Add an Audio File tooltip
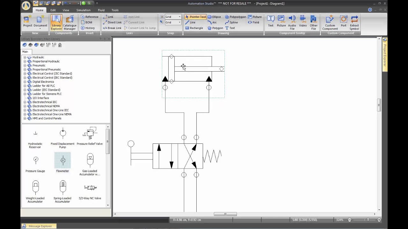Viewport: 408px width, 229px height. [292, 22]
